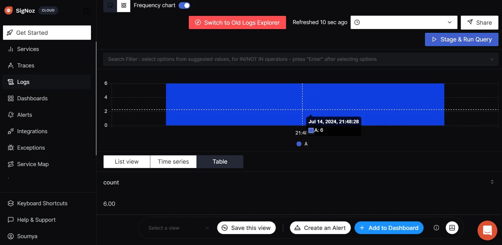Click the Service Map route icon
The height and width of the screenshot is (245, 502).
(11, 164)
